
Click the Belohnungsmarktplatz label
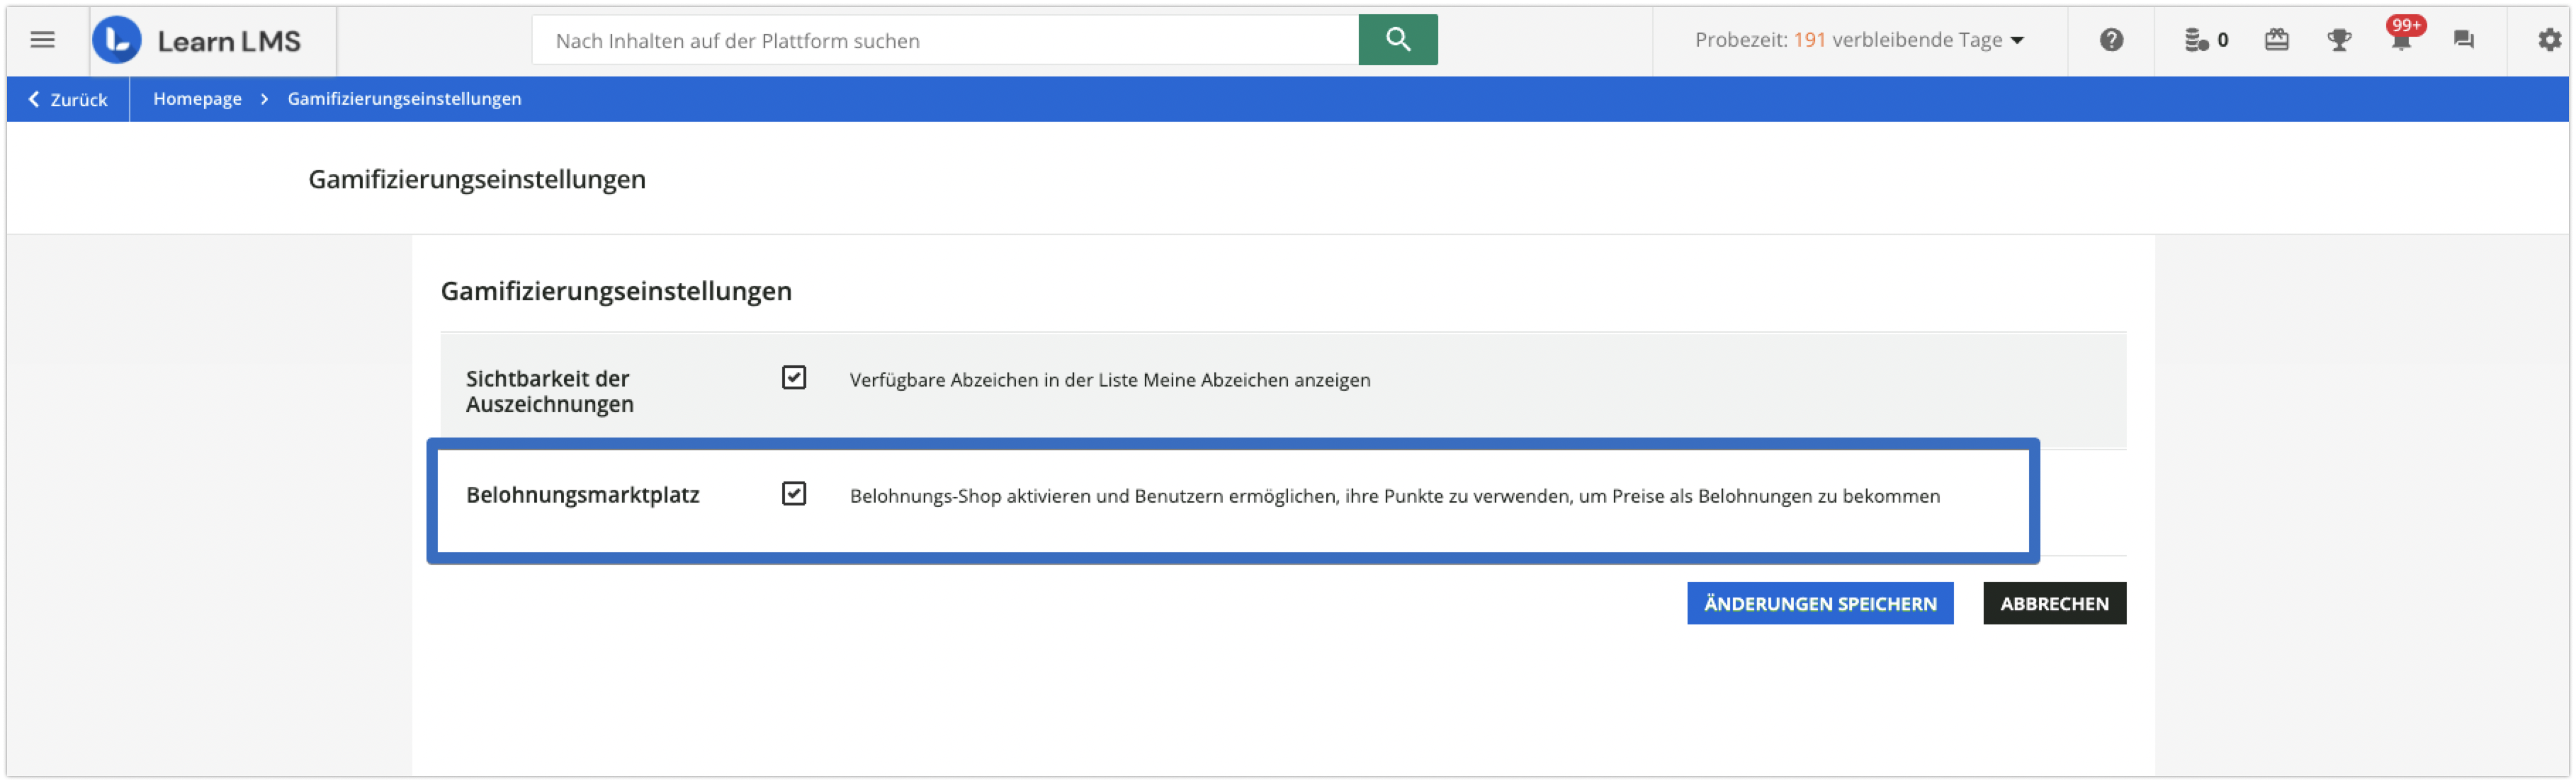pyautogui.click(x=582, y=496)
